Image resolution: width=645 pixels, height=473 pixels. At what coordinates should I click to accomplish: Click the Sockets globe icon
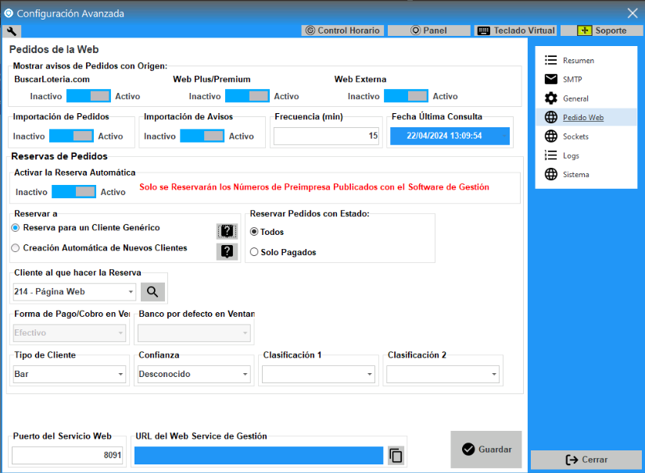pyautogui.click(x=551, y=137)
